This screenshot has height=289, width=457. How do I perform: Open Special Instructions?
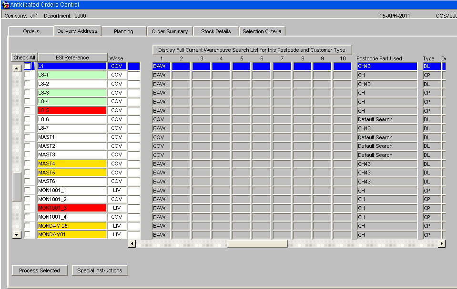click(100, 270)
